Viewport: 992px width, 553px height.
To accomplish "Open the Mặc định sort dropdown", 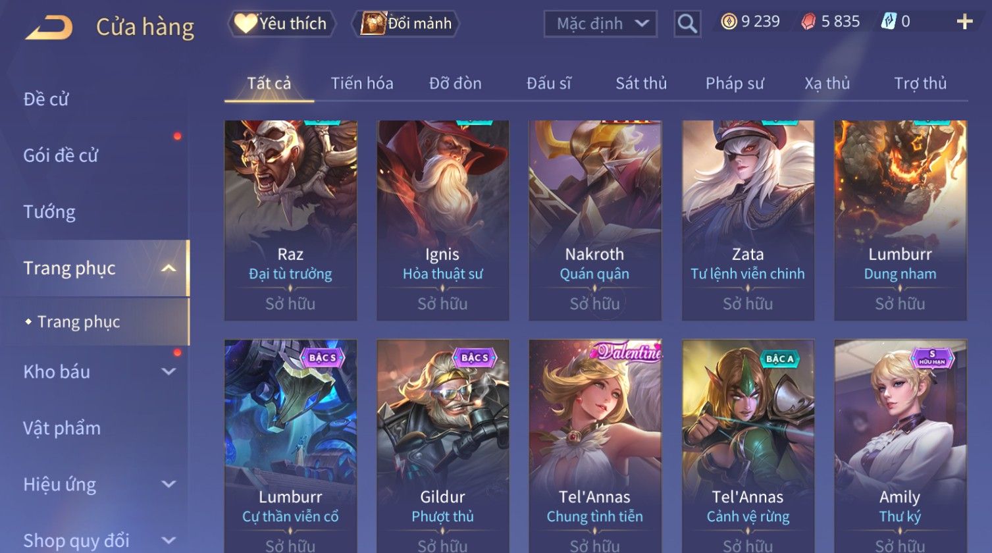I will tap(600, 24).
